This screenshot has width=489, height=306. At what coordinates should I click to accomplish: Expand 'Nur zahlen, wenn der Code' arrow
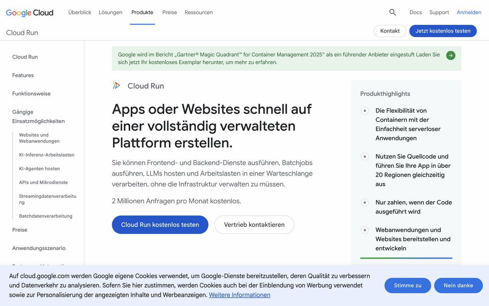tap(365, 202)
